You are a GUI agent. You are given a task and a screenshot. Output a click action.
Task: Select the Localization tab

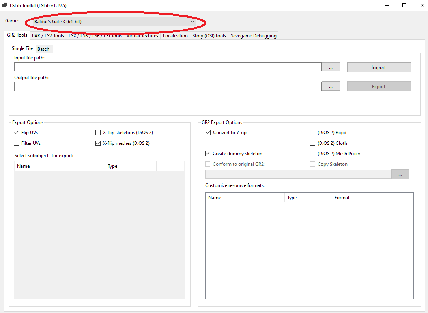(175, 36)
